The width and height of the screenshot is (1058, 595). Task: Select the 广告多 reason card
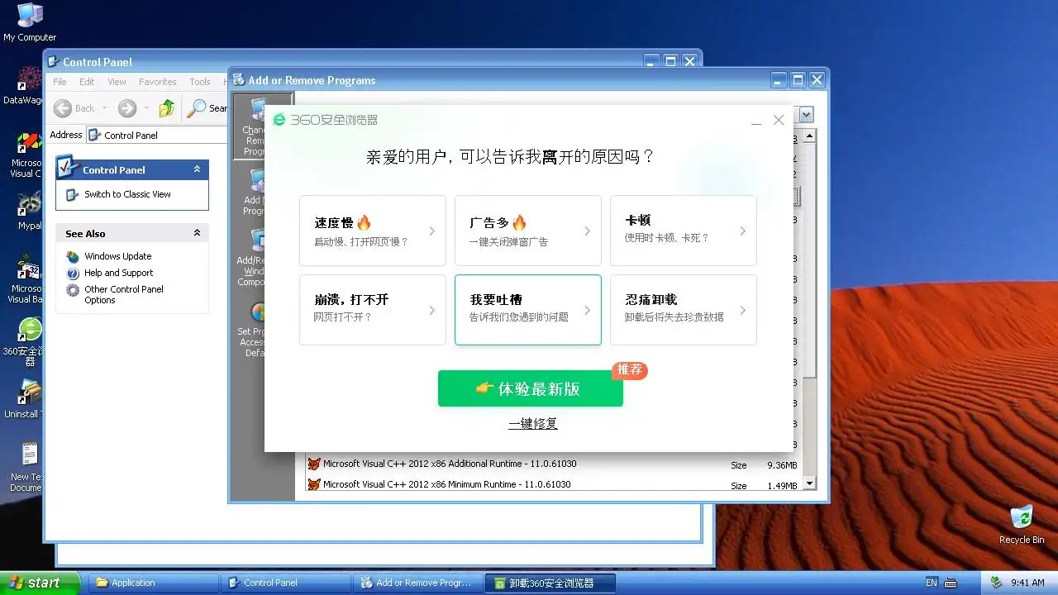(x=528, y=231)
